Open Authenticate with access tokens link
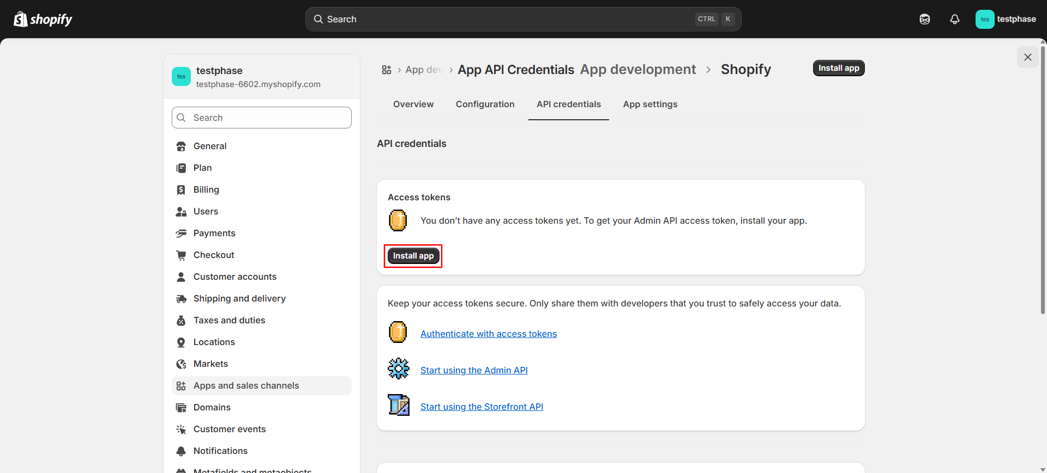This screenshot has height=473, width=1047. pyautogui.click(x=489, y=334)
